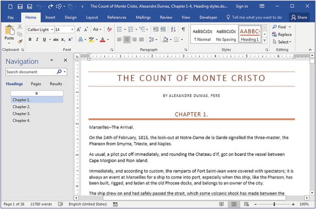This screenshot has width=316, height=209.
Task: Click the ruler tab selector L icon
Action: pos(77,56)
